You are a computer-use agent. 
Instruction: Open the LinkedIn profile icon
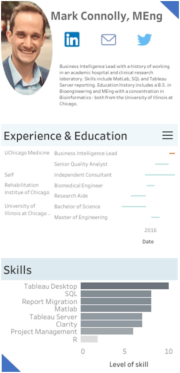click(x=72, y=39)
